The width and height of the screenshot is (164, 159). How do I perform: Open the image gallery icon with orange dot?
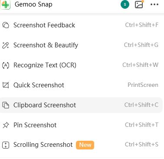click(x=139, y=4)
